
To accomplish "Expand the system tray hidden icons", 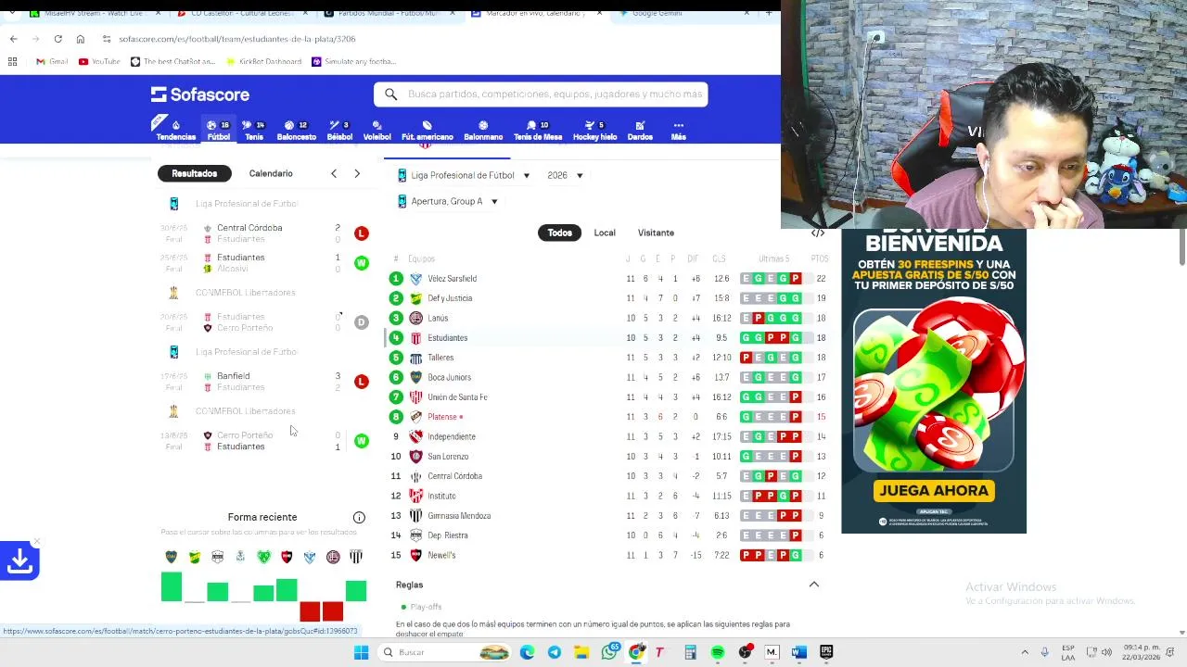I will (x=1025, y=652).
